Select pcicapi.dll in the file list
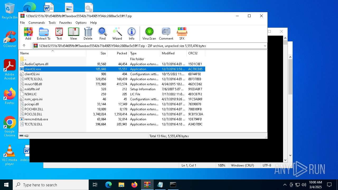The height and width of the screenshot is (190, 338). click(112, 104)
